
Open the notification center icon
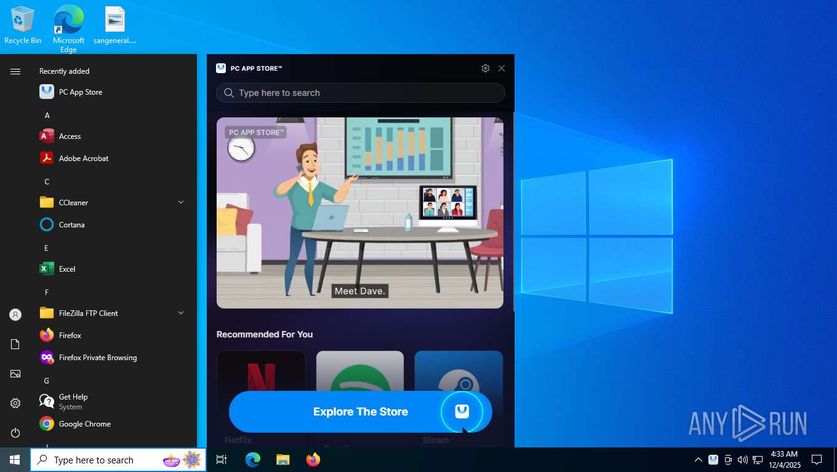[x=817, y=460]
